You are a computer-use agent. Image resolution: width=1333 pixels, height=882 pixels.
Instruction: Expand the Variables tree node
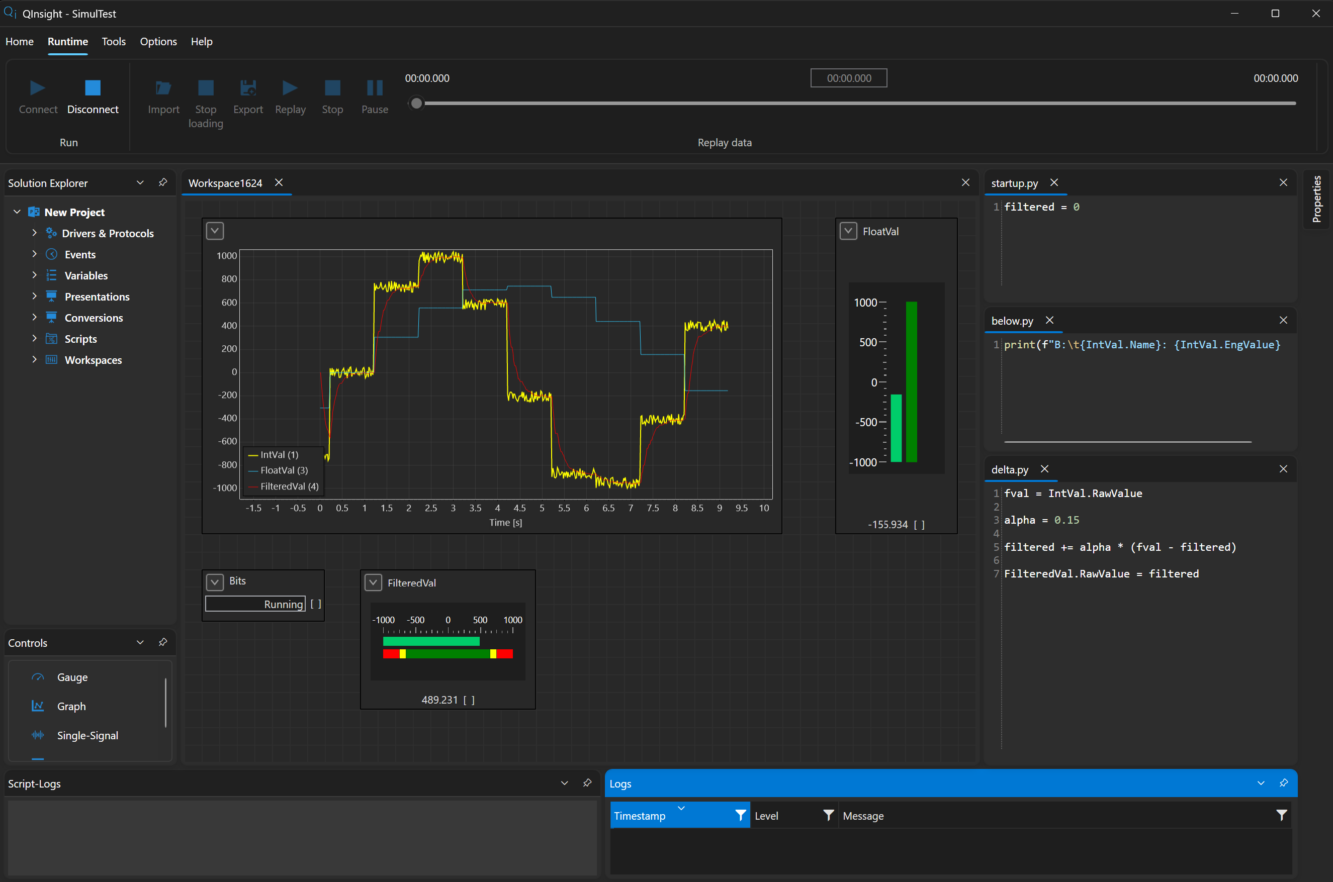coord(34,275)
